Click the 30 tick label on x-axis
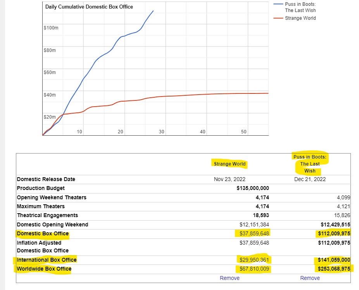The image size is (359, 290). point(162,132)
